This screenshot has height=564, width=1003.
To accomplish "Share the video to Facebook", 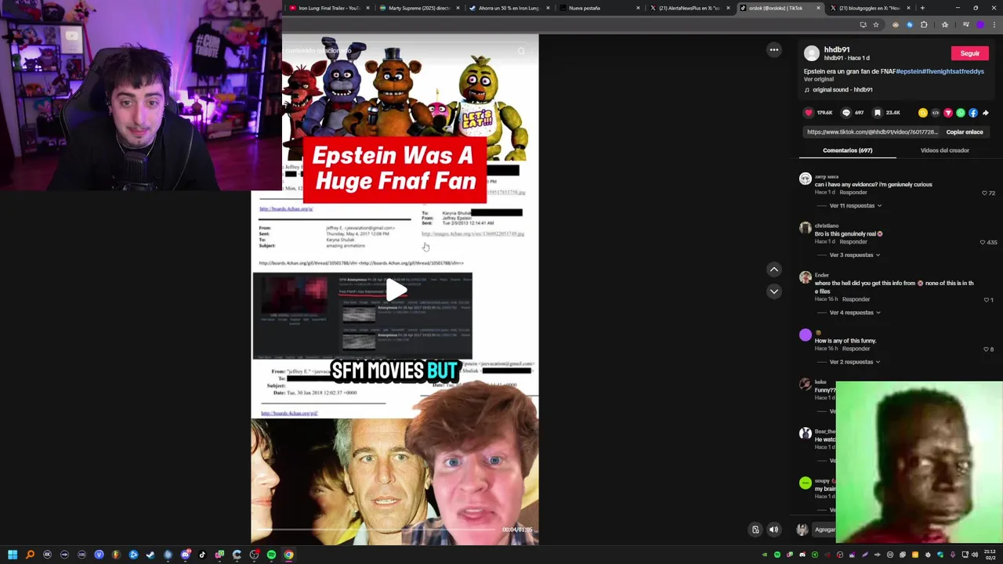I will pos(973,113).
